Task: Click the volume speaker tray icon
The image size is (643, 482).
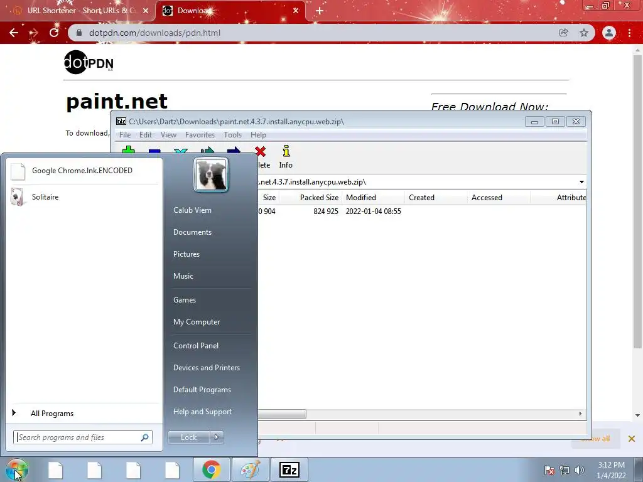Action: [579, 470]
